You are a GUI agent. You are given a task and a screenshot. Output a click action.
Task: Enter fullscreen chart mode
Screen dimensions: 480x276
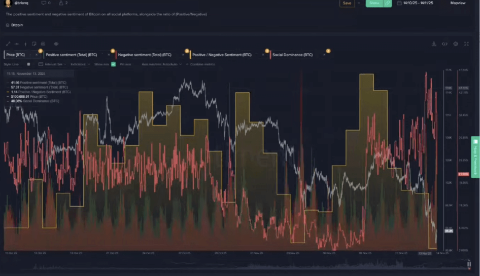click(466, 44)
